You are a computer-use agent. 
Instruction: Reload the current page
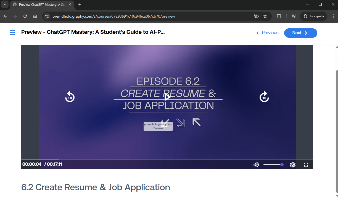[25, 16]
